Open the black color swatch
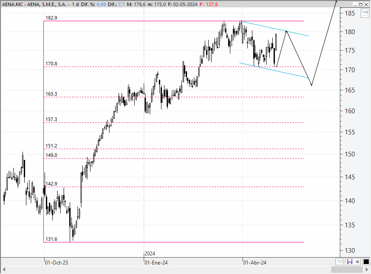This screenshot has width=371, height=274. tap(366, 262)
